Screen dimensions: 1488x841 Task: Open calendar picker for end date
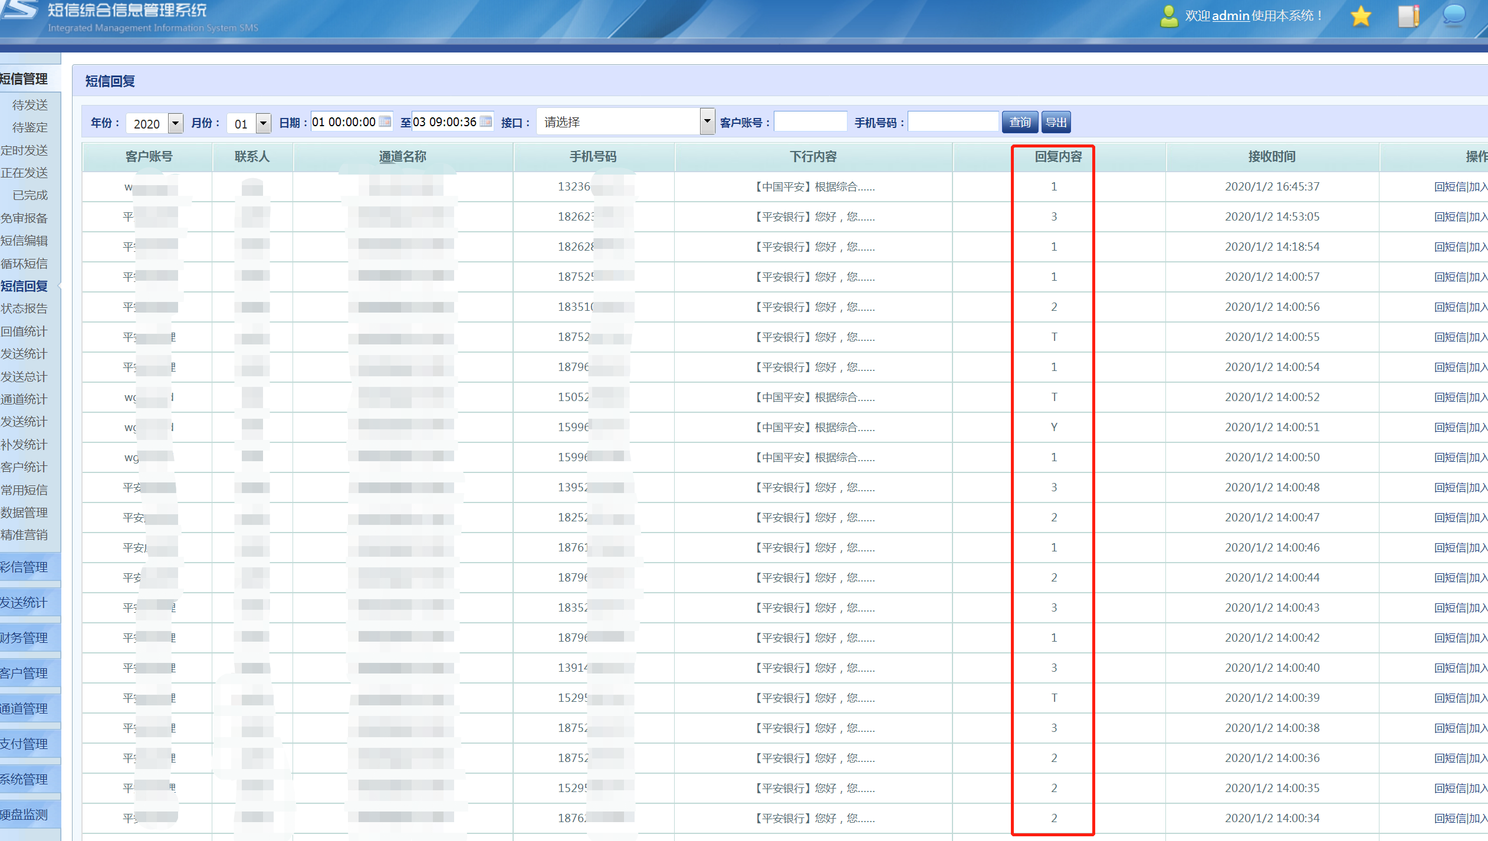pos(486,121)
